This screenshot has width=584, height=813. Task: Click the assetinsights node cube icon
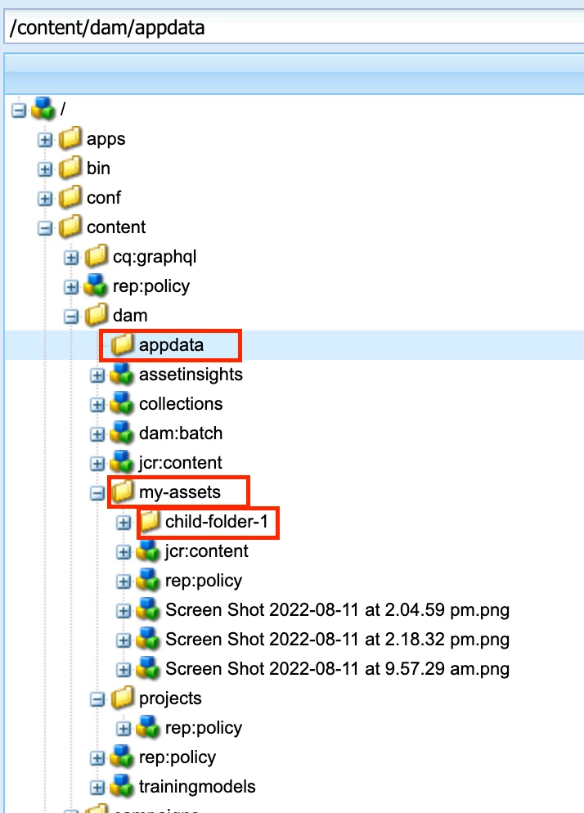point(123,374)
